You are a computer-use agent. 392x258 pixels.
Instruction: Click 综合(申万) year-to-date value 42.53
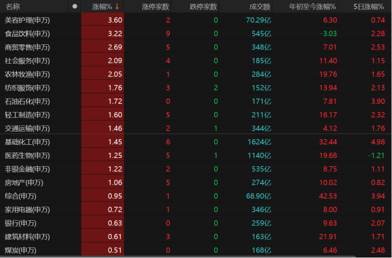[327, 196]
